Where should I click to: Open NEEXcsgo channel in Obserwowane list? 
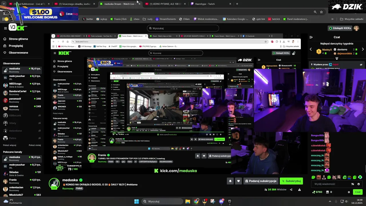point(22,85)
